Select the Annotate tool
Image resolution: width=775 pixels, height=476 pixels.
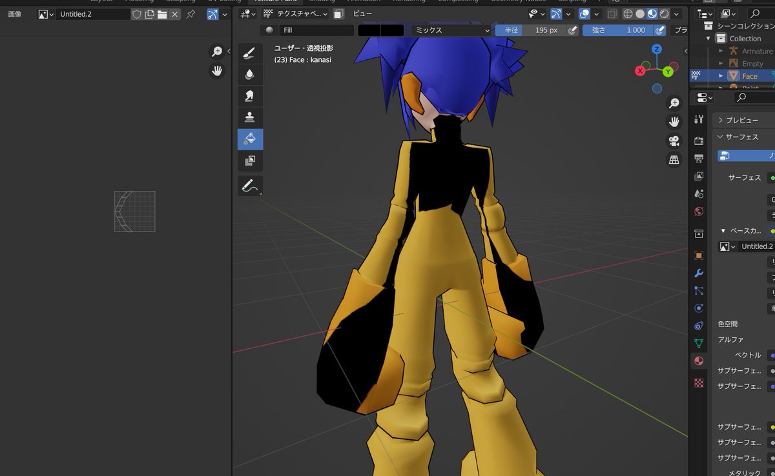click(250, 186)
